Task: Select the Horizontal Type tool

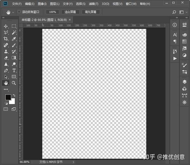Action: pyautogui.click(x=14, y=70)
